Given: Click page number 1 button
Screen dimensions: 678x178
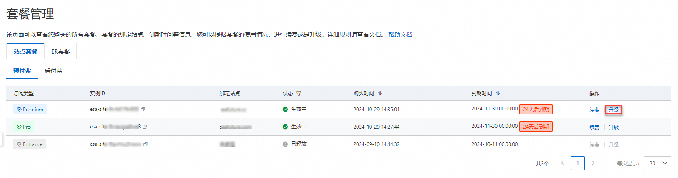Looking at the screenshot, I should [578, 163].
